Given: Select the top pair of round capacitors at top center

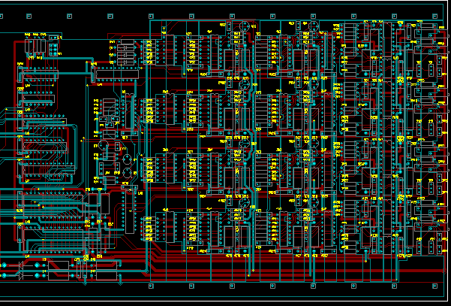Looking at the screenshot, I should [244, 27].
